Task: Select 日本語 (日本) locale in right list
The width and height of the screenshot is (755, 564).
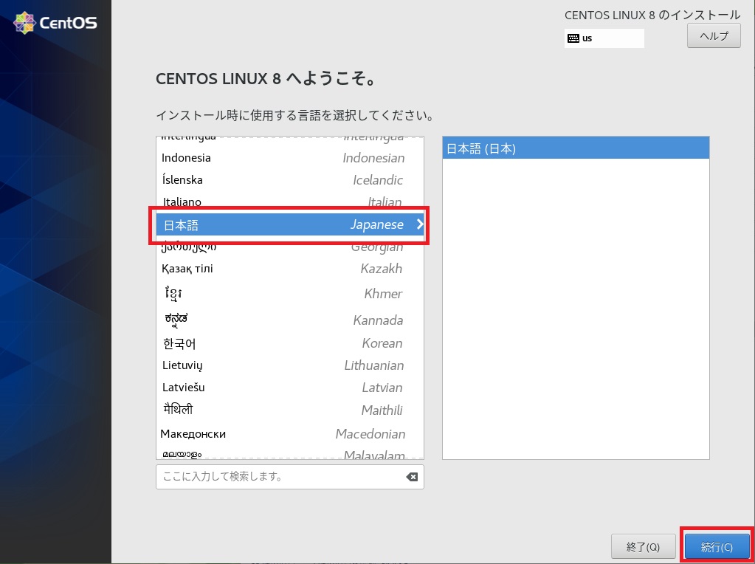Action: pos(576,148)
